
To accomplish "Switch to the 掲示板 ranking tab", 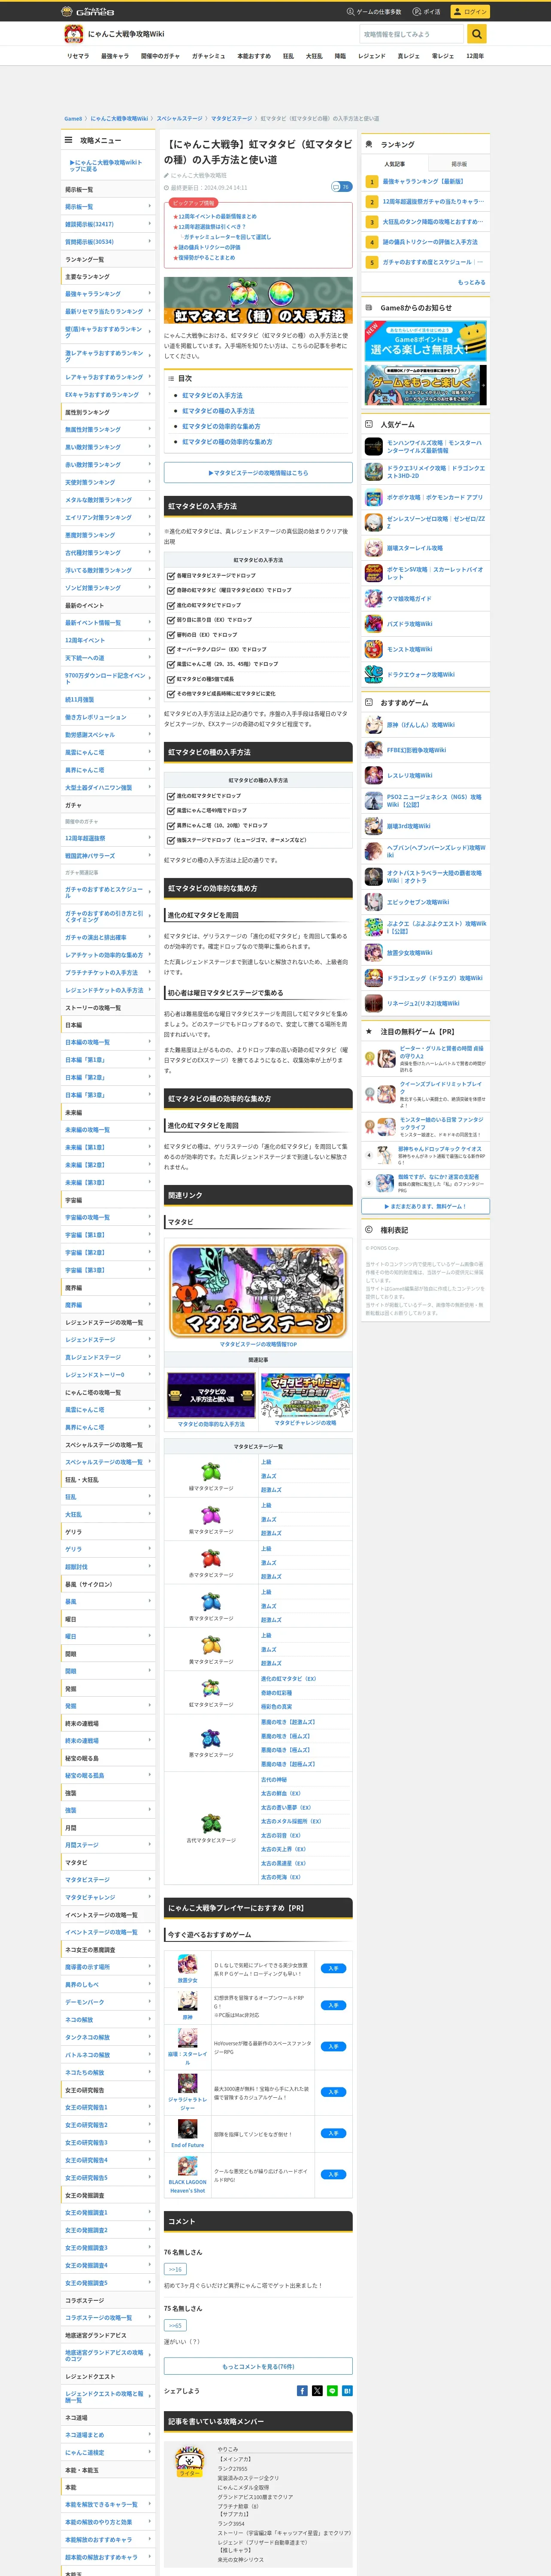I will point(459,164).
